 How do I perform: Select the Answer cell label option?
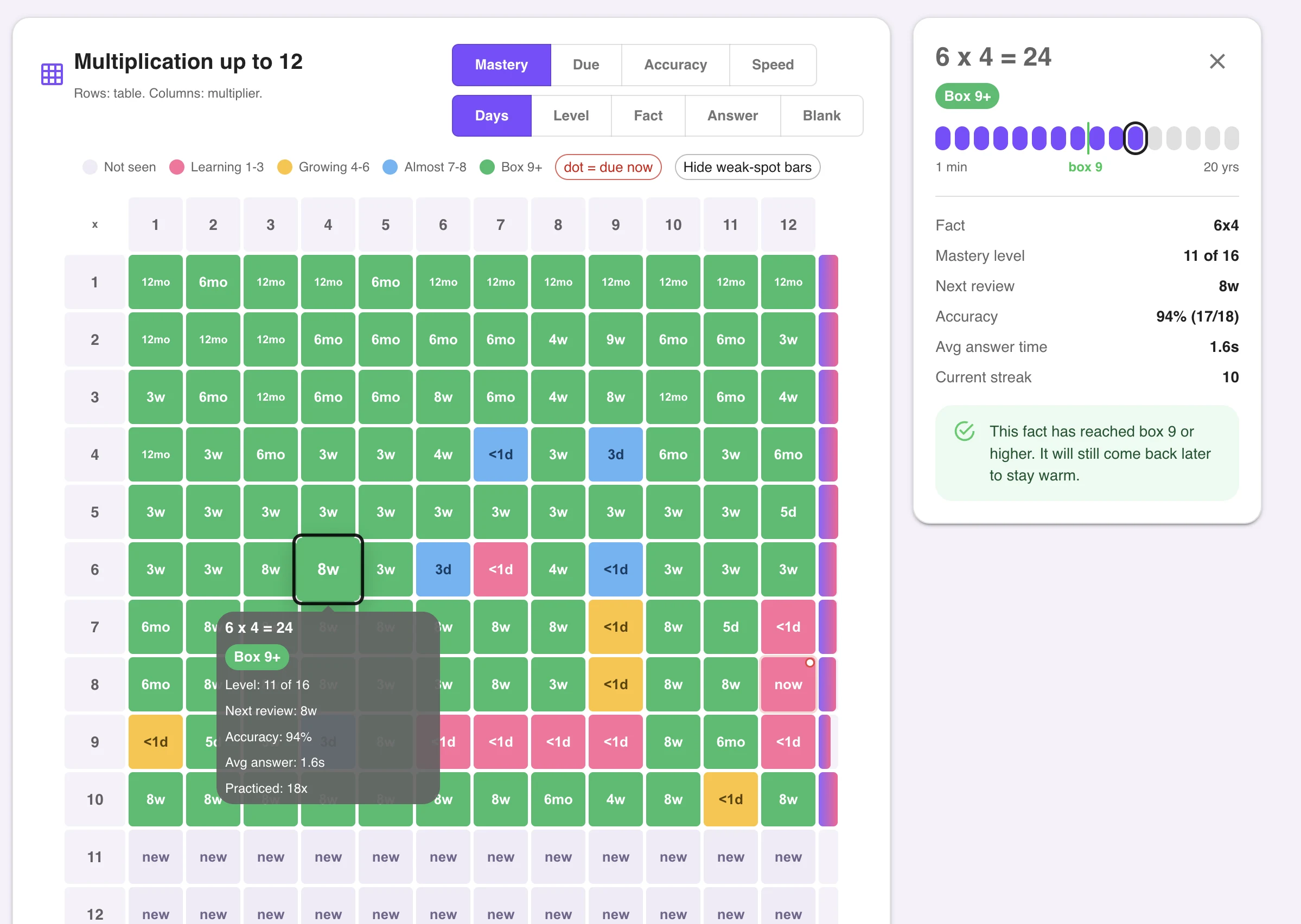732,116
